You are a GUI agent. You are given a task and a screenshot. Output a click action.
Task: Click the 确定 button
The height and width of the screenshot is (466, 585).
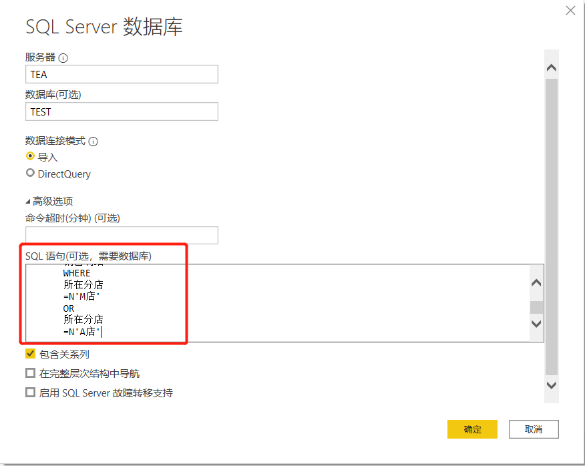[472, 429]
